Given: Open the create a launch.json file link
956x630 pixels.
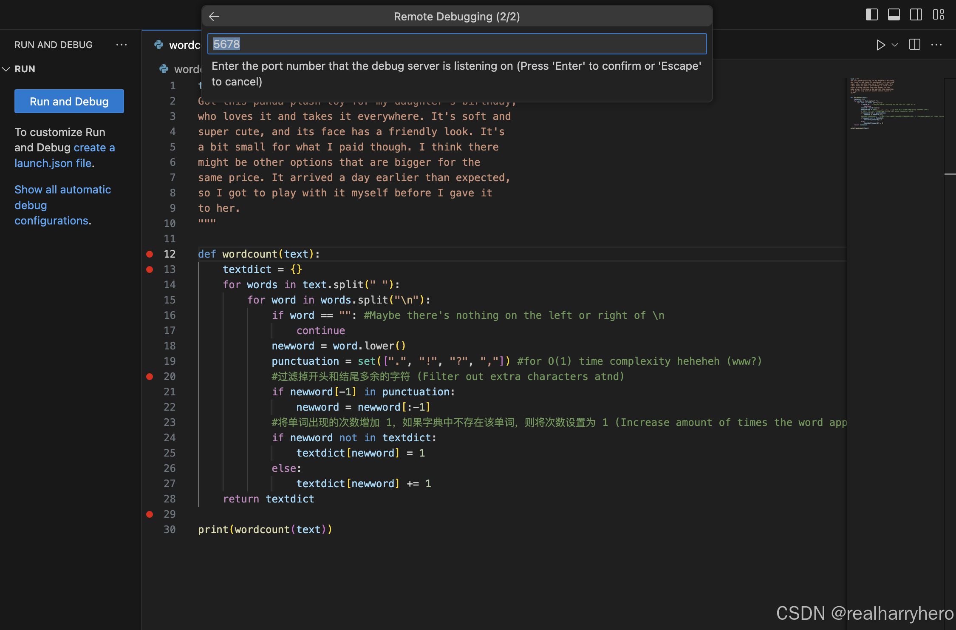Looking at the screenshot, I should click(x=94, y=148).
